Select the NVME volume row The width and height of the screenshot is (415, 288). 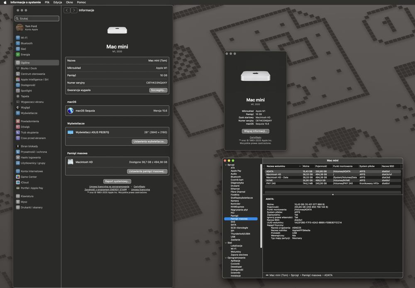pos(333,181)
